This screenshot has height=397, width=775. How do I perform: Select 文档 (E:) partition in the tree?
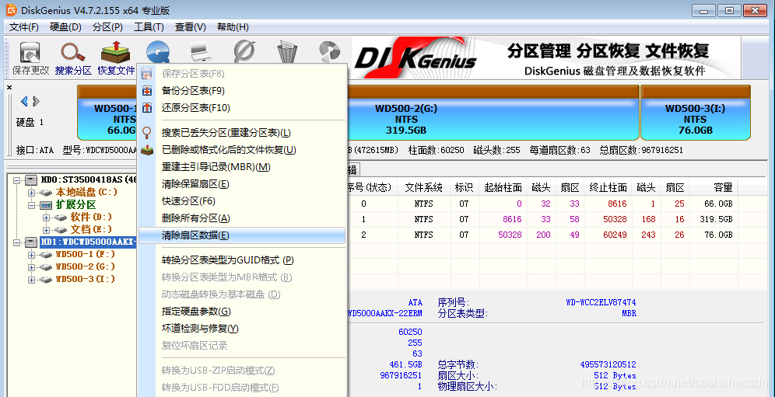(91, 229)
